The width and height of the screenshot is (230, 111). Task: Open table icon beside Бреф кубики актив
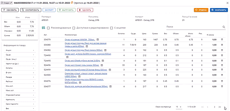(x=103, y=61)
